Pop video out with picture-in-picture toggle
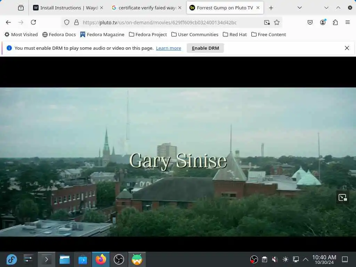The height and width of the screenshot is (267, 356). tap(342, 197)
